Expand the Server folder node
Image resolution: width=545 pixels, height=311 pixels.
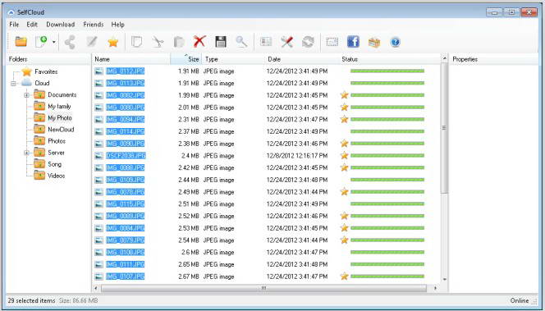pyautogui.click(x=26, y=153)
